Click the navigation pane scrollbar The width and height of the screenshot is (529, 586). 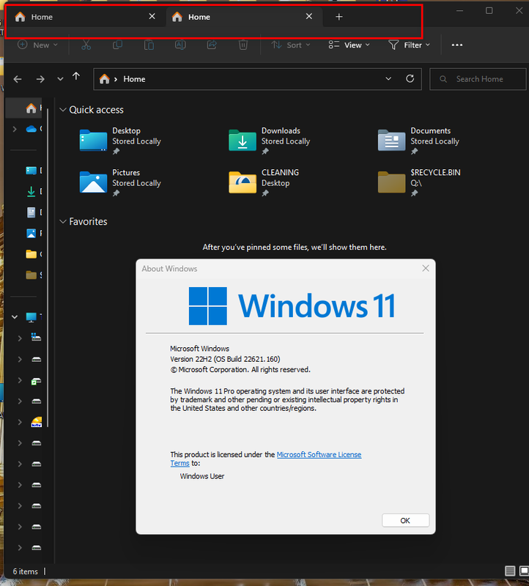pyautogui.click(x=48, y=267)
